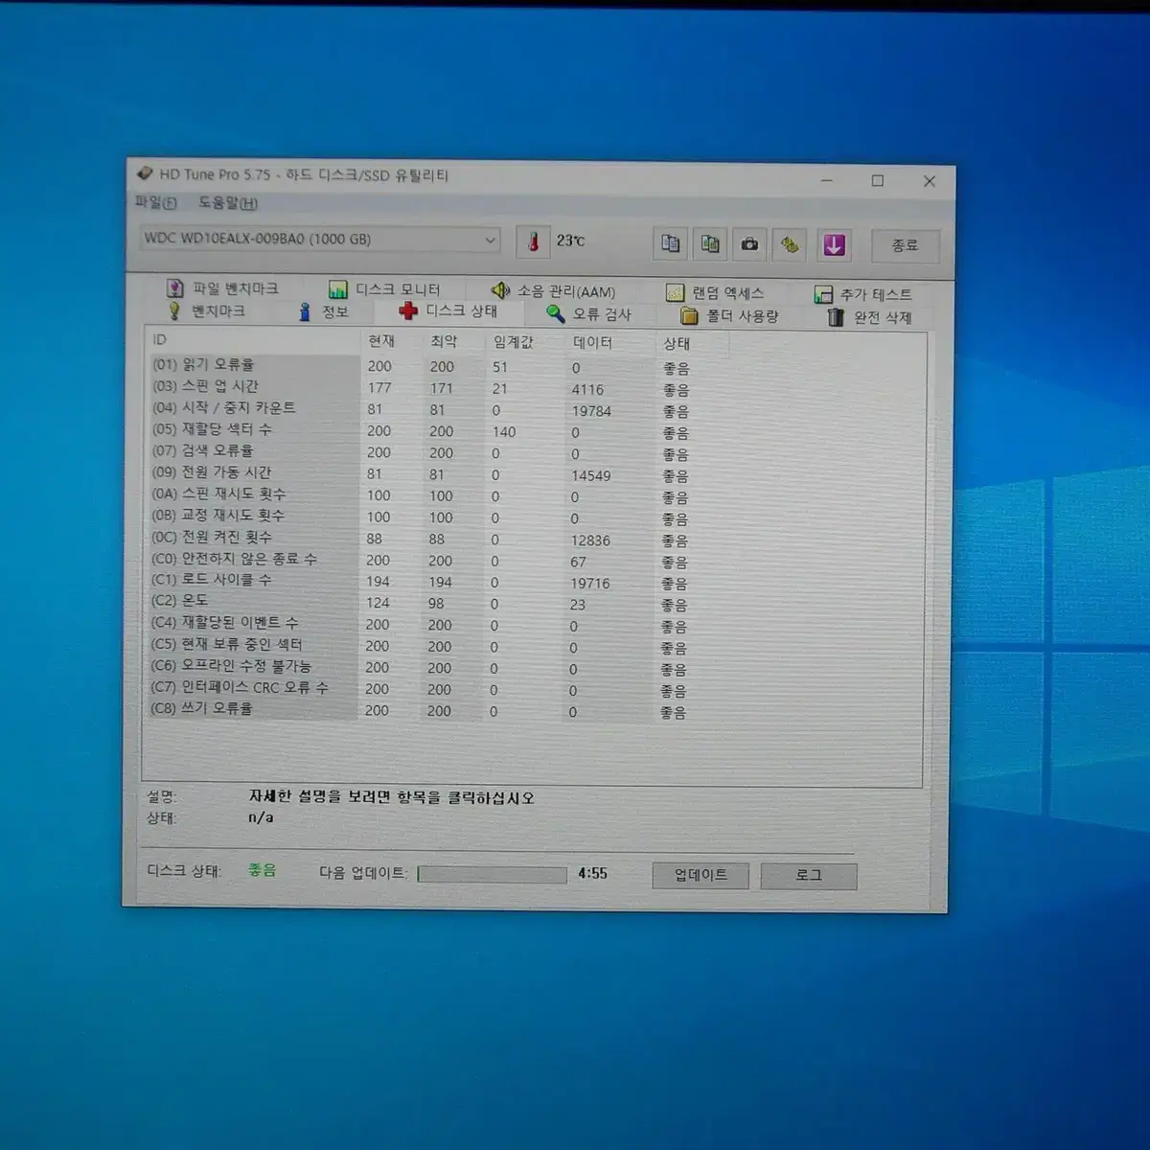Image resolution: width=1150 pixels, height=1150 pixels.
Task: Switch to the 오류 검사 tab
Action: tap(588, 313)
